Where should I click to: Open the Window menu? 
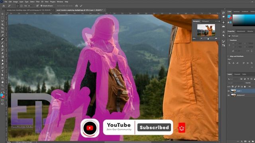(60, 2)
